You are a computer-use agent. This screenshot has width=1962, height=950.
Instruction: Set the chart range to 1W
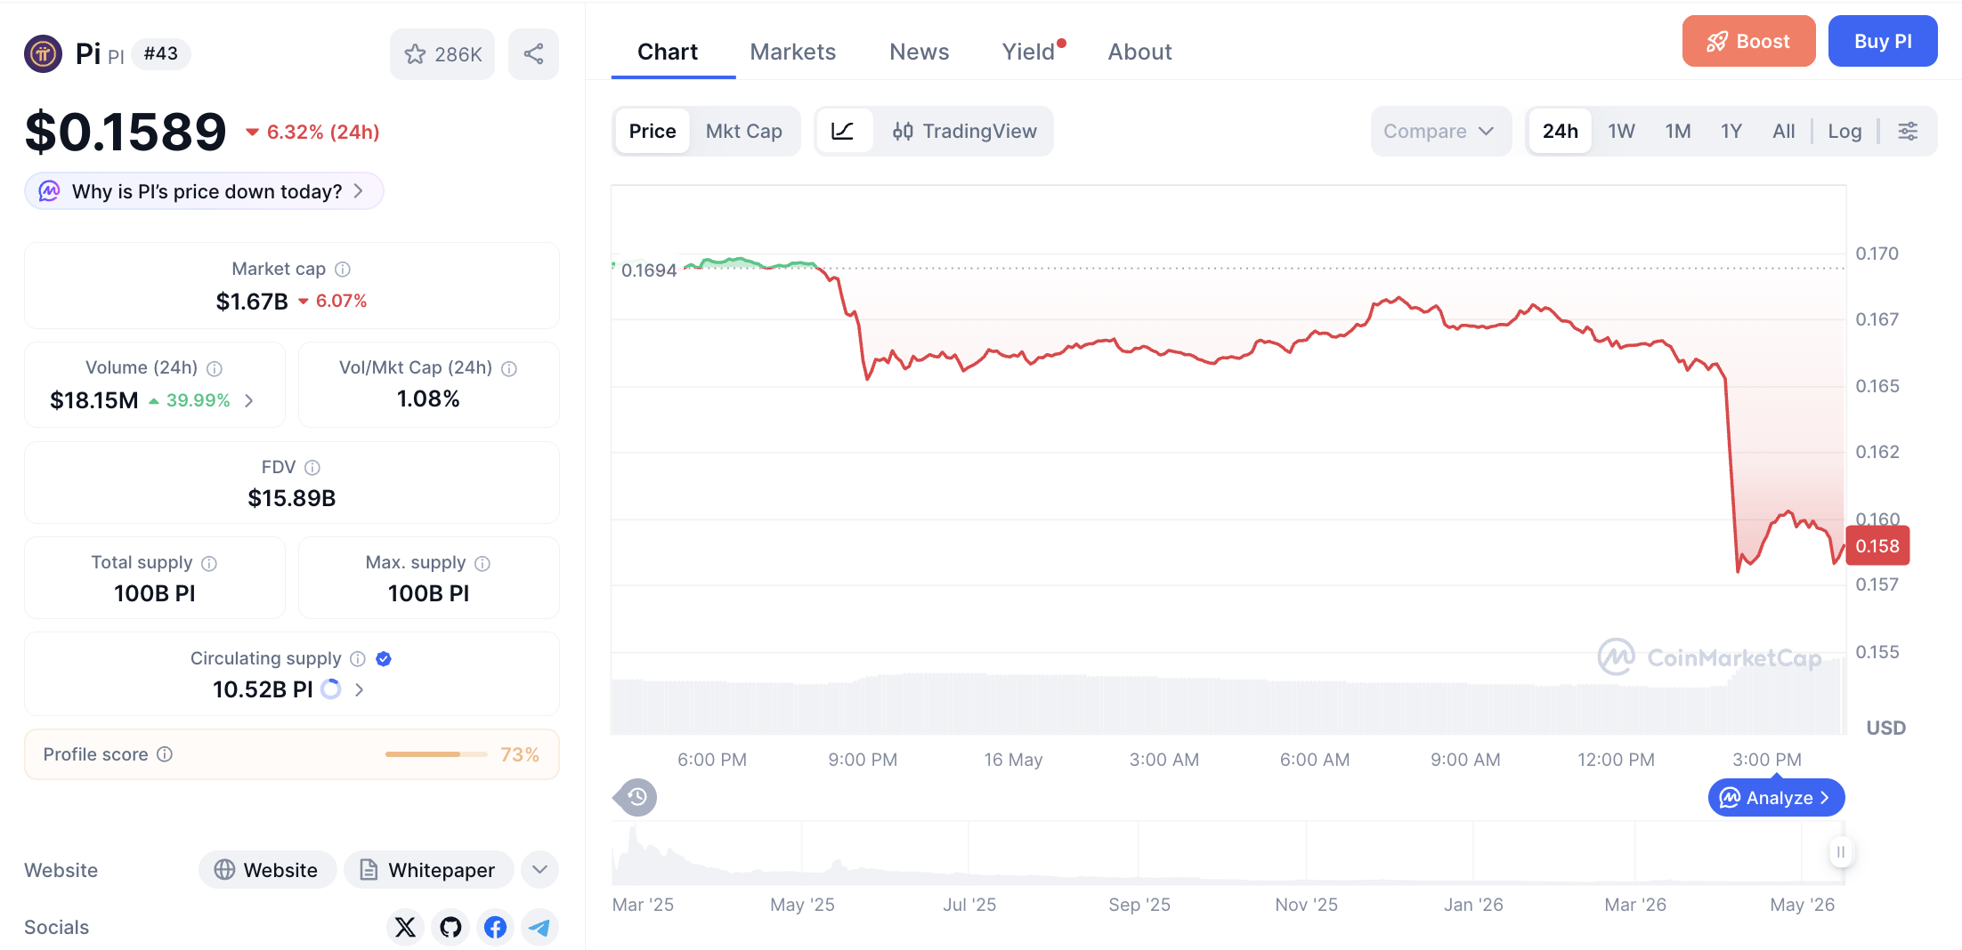[1621, 132]
